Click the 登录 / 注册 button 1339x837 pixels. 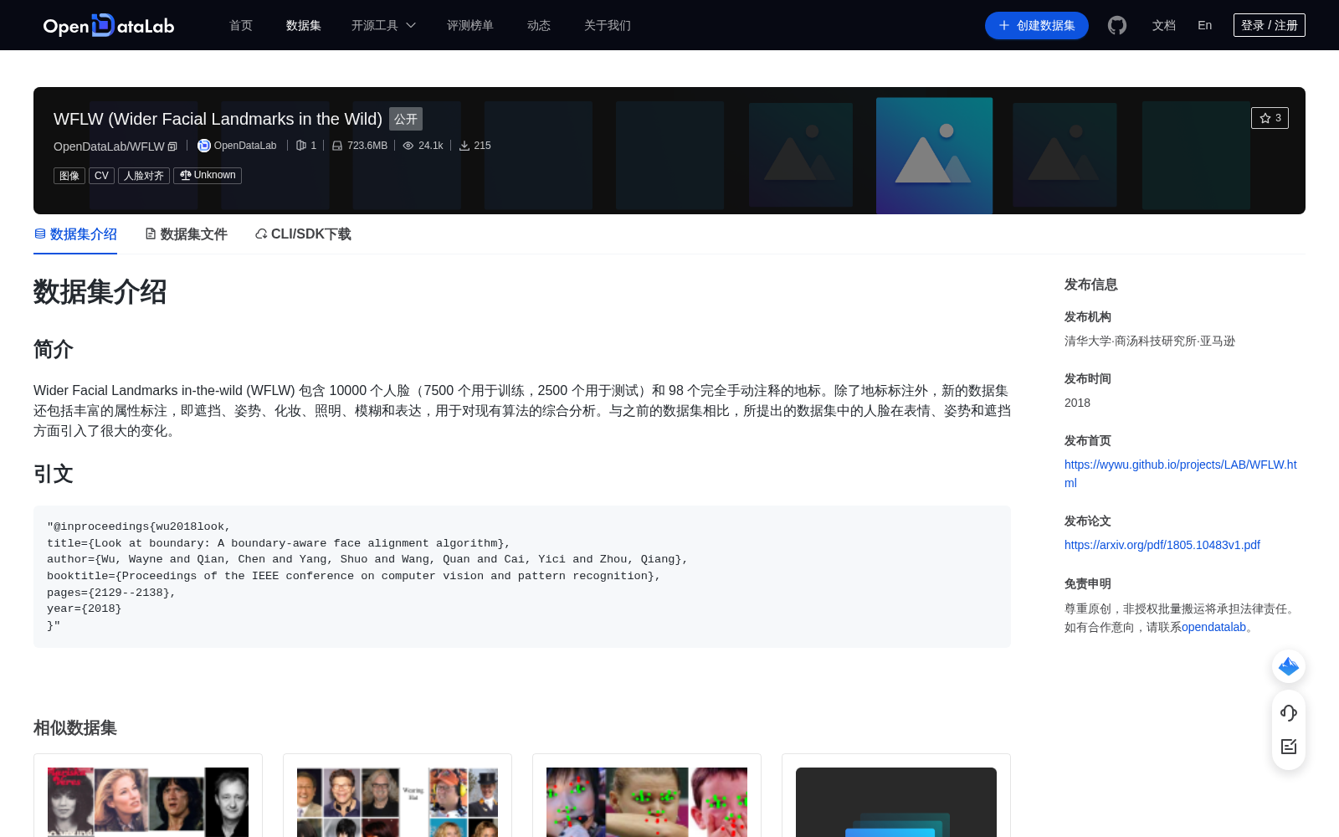click(1270, 25)
